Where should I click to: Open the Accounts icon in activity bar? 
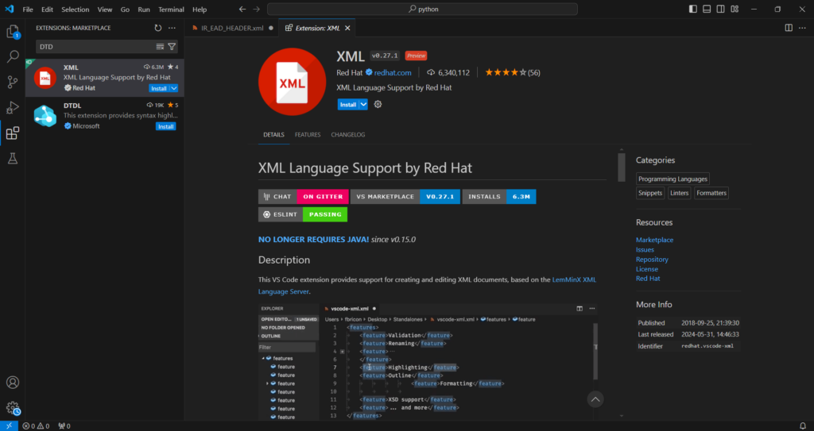(13, 383)
